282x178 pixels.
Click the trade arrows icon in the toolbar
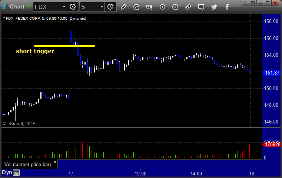pos(188,7)
